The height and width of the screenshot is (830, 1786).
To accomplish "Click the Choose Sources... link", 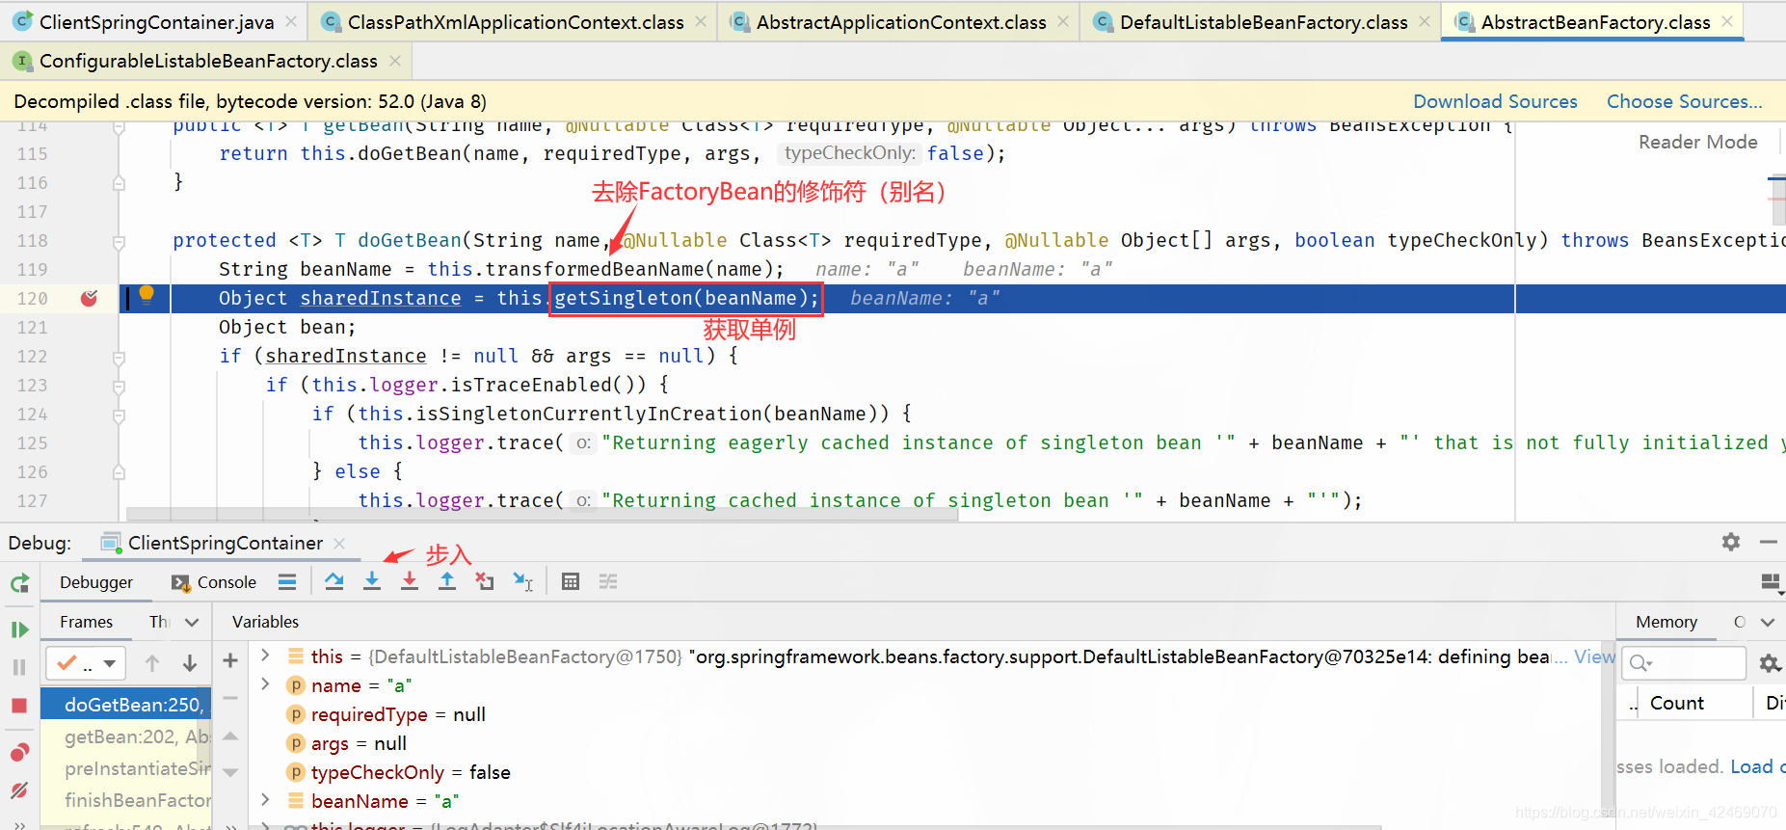I will click(1684, 101).
